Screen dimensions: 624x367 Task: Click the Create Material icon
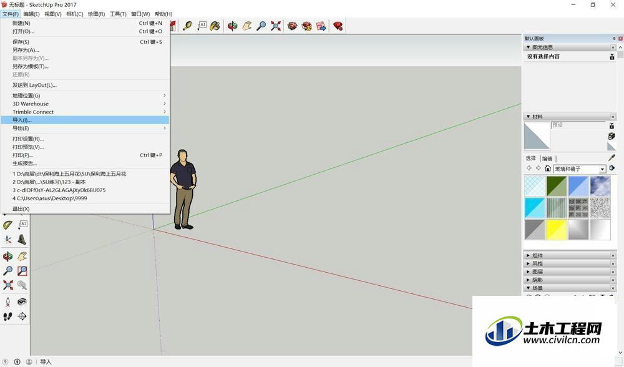pos(612,136)
